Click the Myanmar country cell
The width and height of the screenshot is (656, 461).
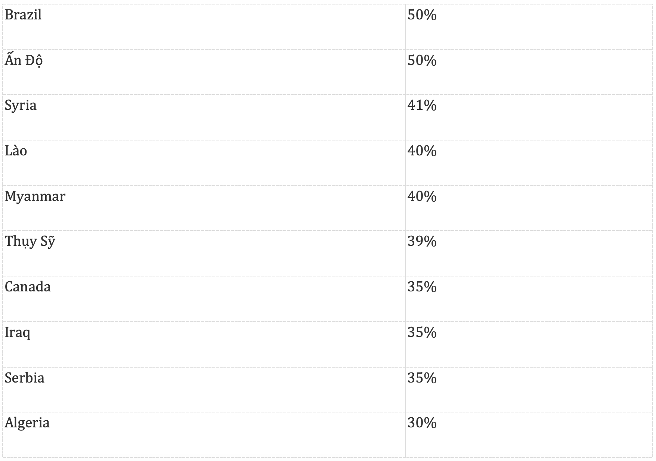point(35,197)
